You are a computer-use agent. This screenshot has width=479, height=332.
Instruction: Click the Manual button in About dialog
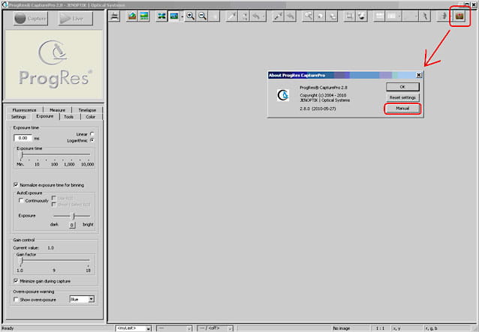coord(402,109)
